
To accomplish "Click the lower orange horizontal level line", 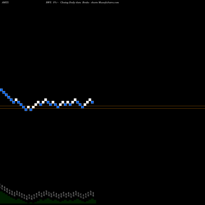I will 102,109.
